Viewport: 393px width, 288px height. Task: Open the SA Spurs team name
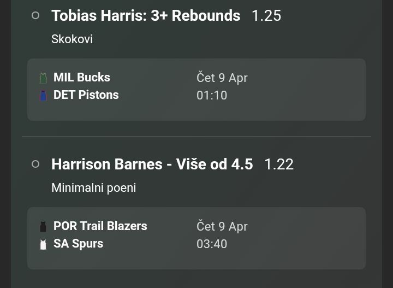pos(79,244)
